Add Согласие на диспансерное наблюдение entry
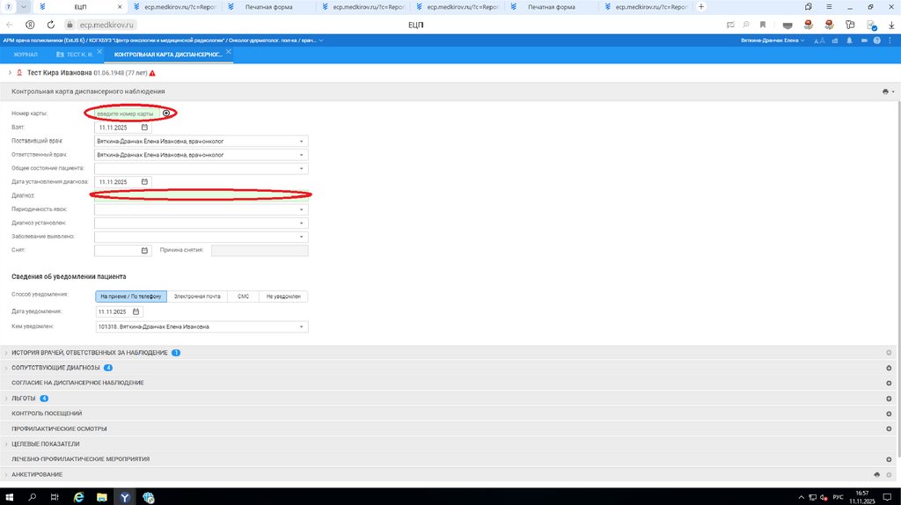This screenshot has width=901, height=505. [889, 383]
